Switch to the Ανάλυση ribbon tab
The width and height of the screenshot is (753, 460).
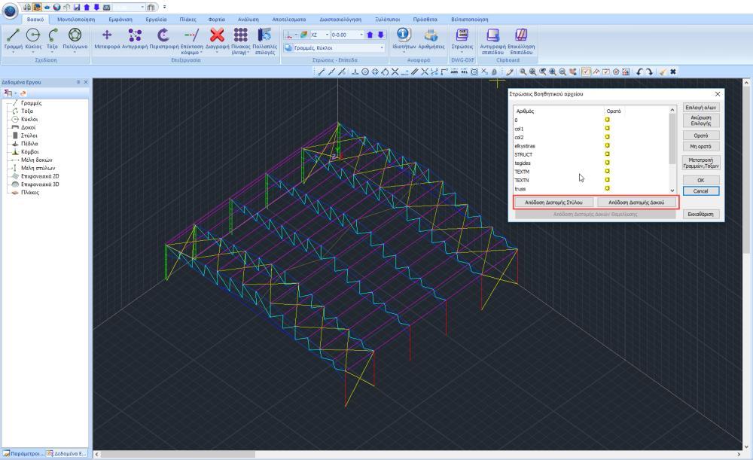click(248, 20)
